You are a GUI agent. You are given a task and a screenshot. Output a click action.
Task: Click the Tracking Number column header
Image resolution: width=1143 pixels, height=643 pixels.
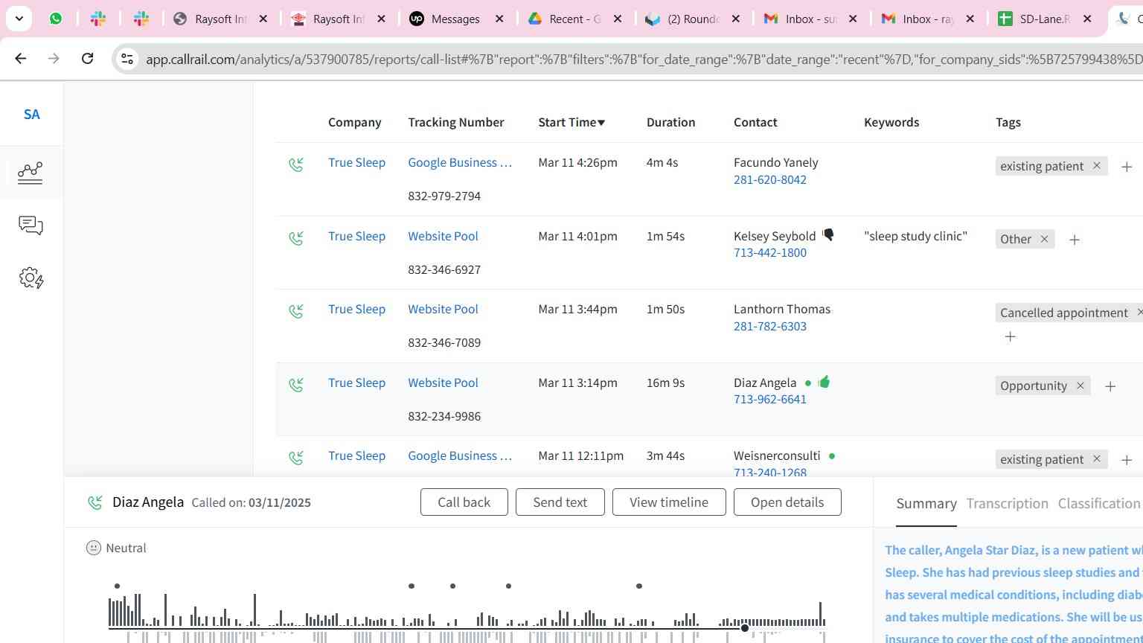(x=455, y=122)
